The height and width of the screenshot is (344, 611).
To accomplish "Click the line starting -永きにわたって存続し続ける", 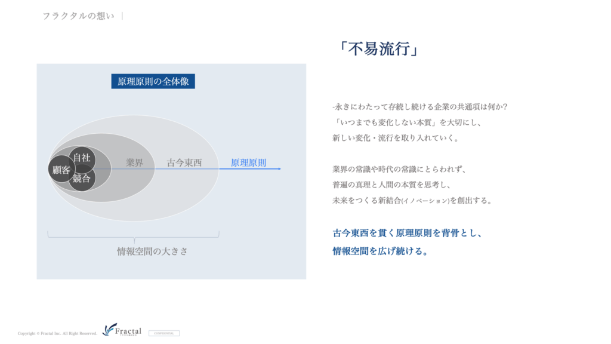I will (419, 106).
